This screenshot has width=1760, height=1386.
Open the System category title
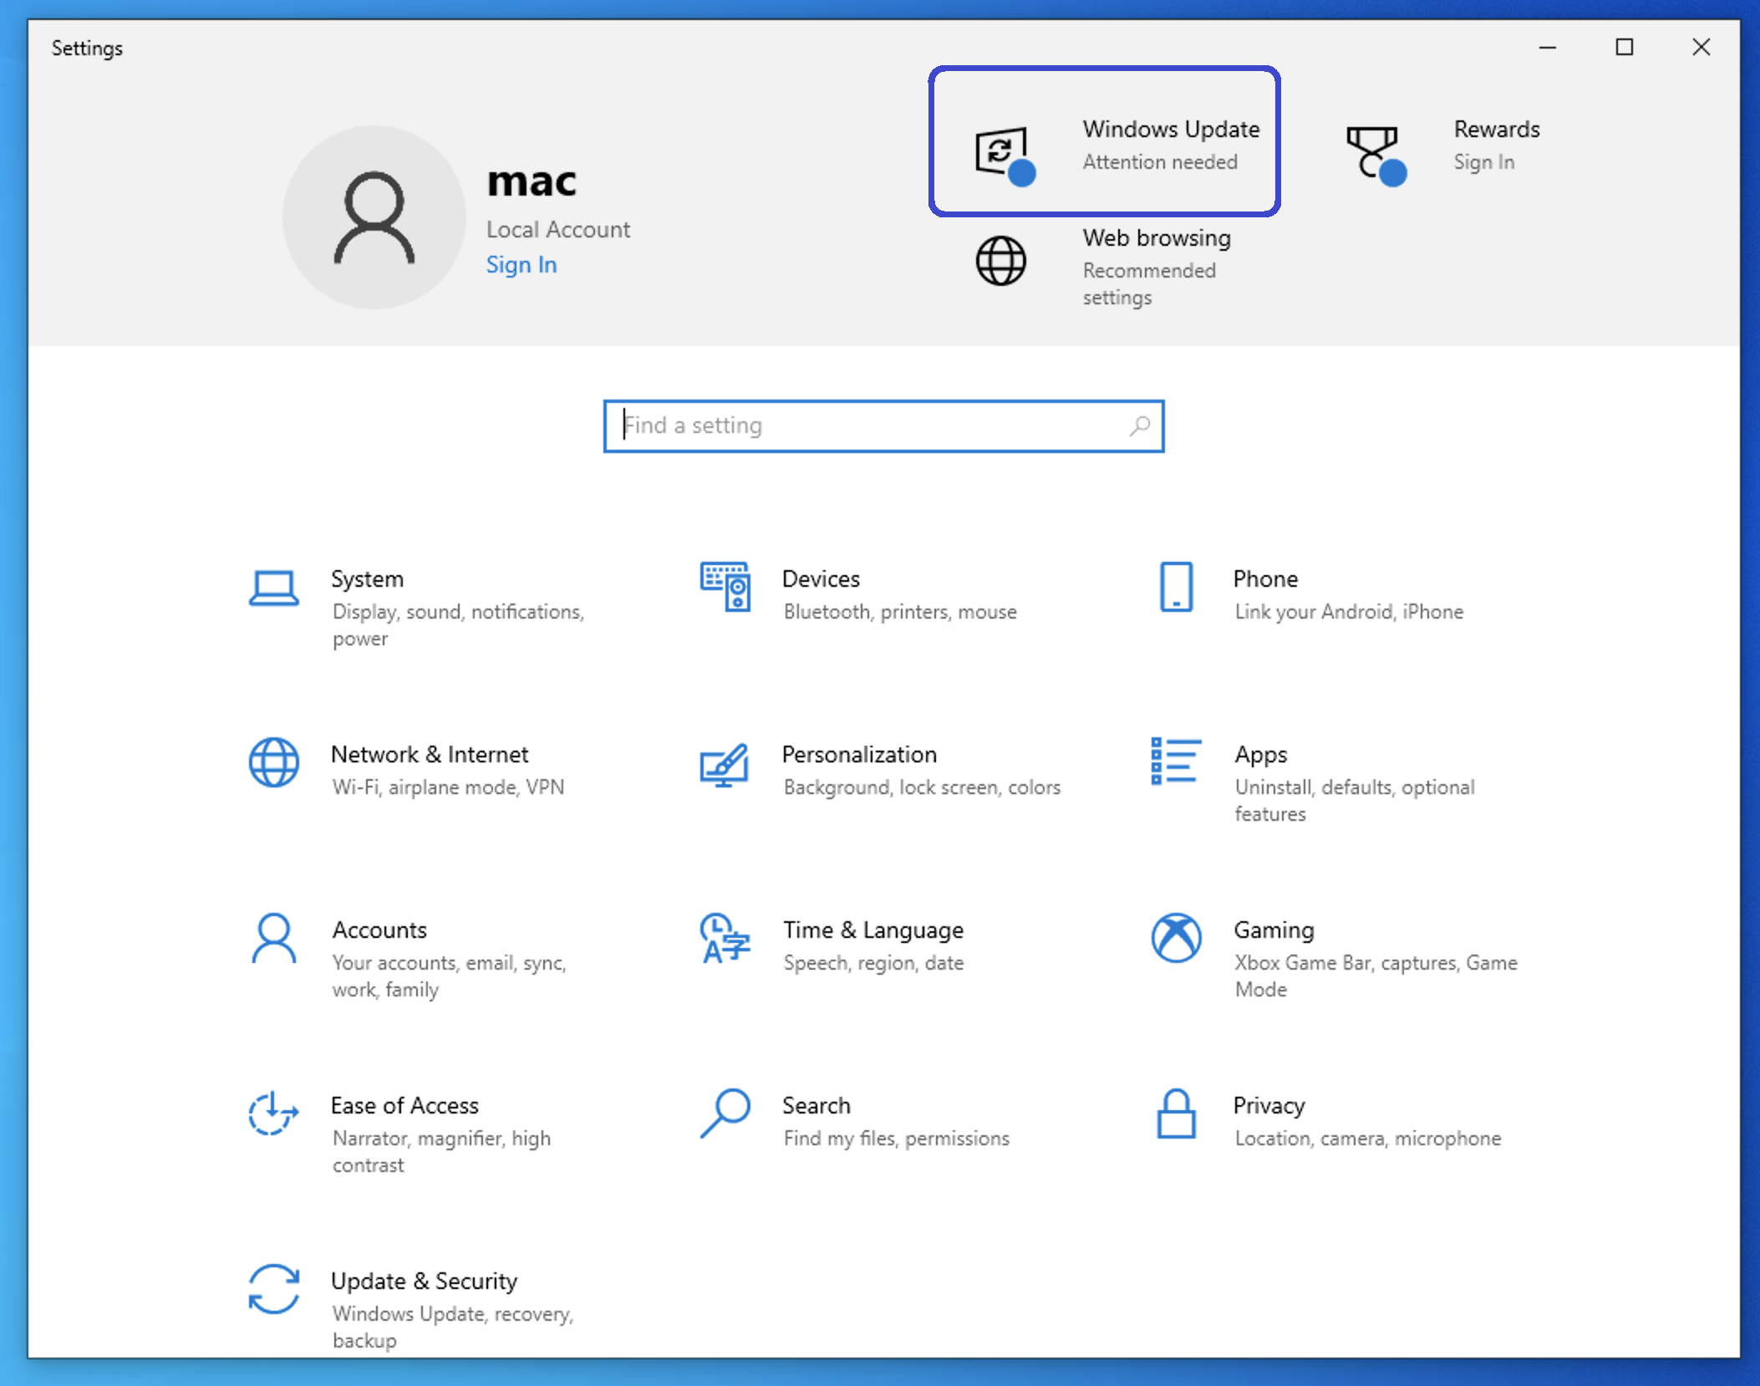point(367,578)
